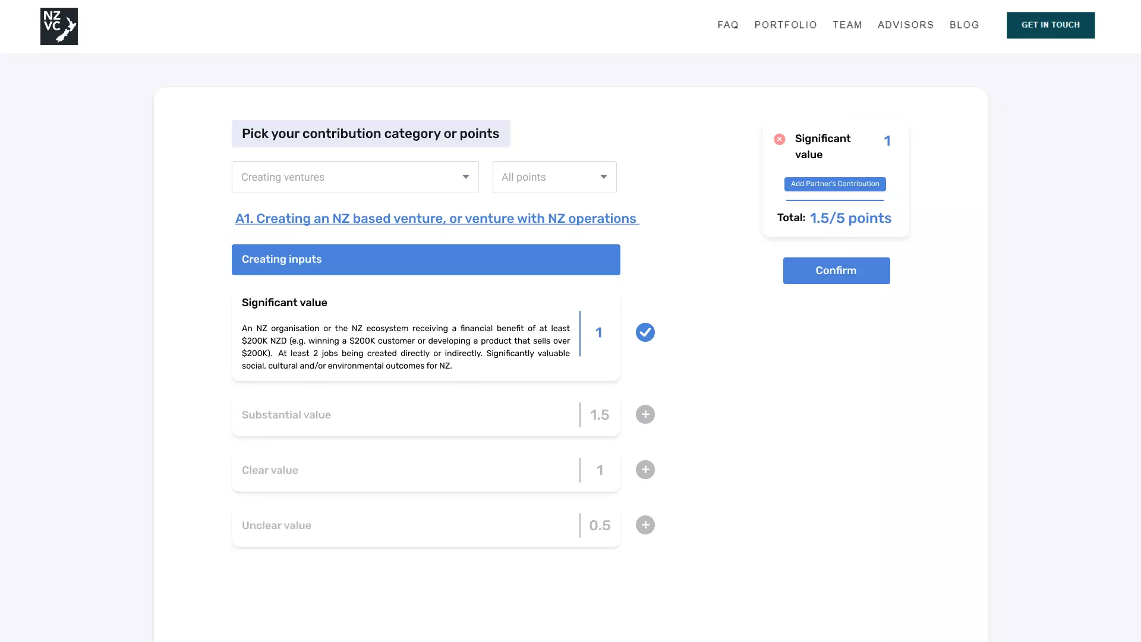
Task: Click the Confirm button
Action: 836,270
